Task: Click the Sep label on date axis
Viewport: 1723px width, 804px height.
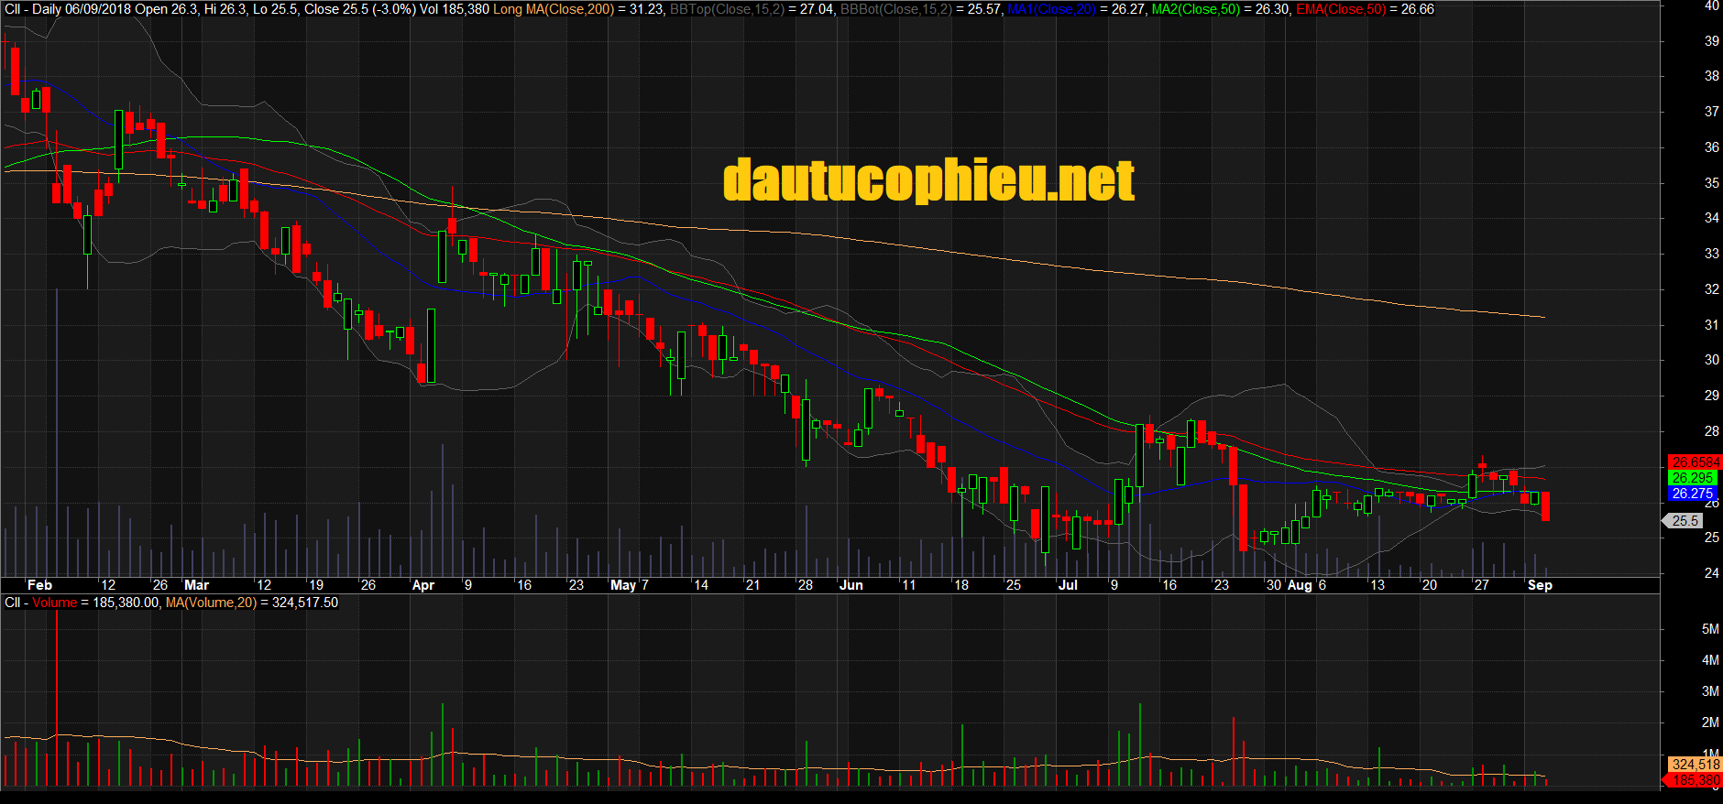Action: (1540, 585)
